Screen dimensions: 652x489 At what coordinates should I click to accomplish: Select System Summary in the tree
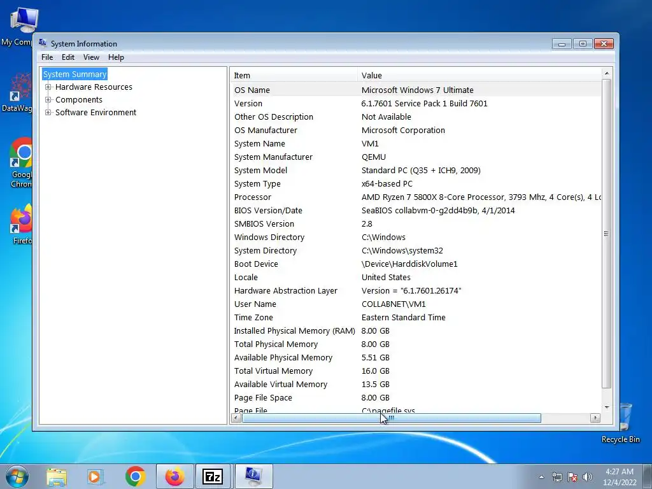75,74
